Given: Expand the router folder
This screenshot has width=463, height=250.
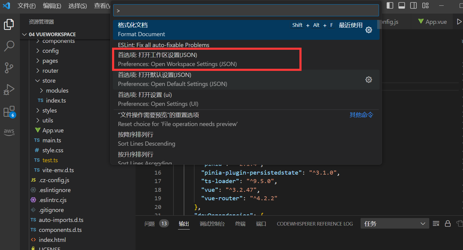Looking at the screenshot, I should (50, 71).
